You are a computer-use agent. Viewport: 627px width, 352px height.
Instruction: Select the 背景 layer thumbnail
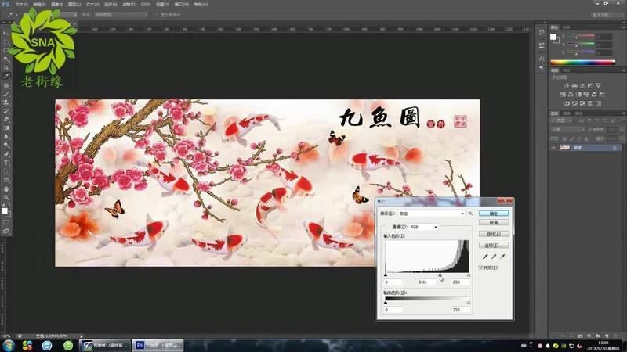click(564, 148)
